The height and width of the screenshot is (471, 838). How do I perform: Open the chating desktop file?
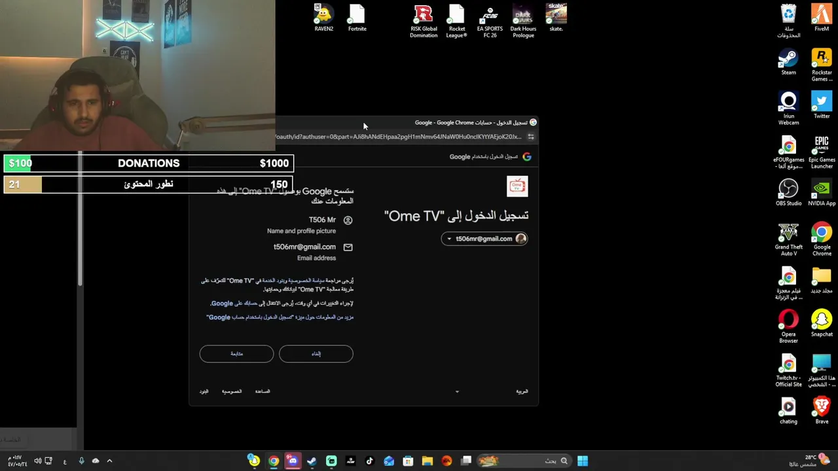point(788,410)
